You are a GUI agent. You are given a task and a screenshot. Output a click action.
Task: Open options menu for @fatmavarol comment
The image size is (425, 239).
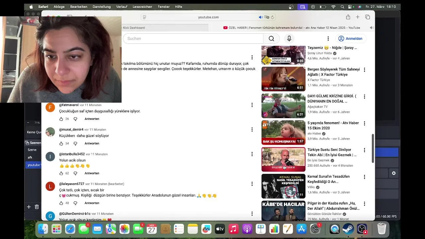tap(252, 105)
